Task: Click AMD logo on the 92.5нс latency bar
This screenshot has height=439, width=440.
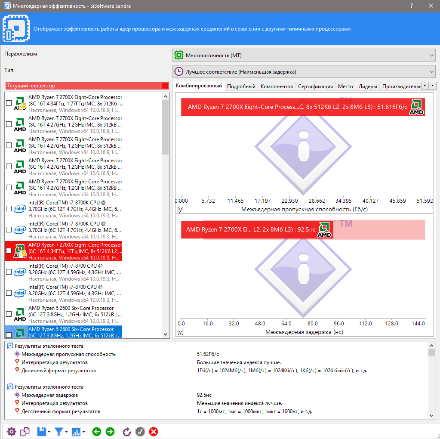Action: [324, 230]
